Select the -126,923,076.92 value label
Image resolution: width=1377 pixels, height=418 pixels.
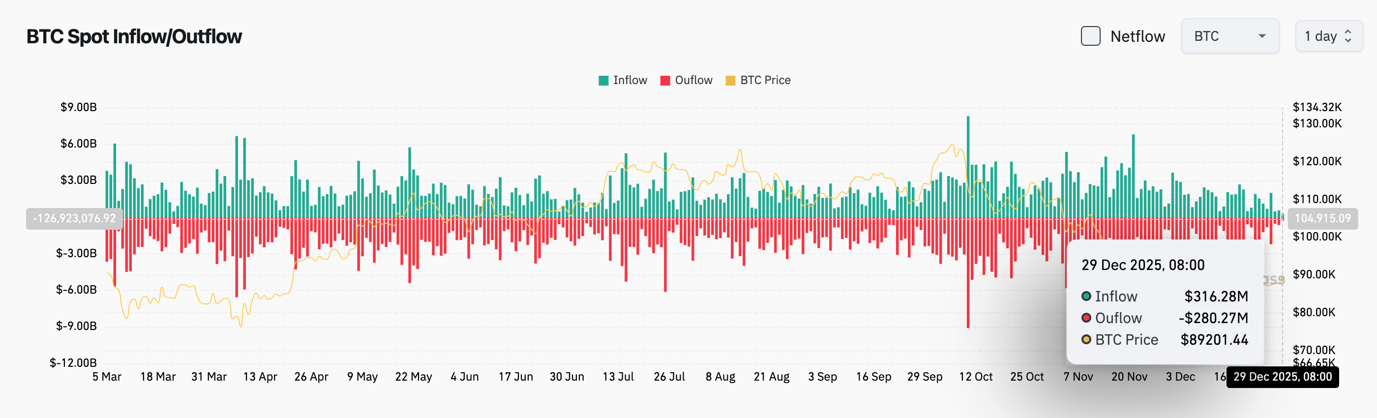(75, 219)
